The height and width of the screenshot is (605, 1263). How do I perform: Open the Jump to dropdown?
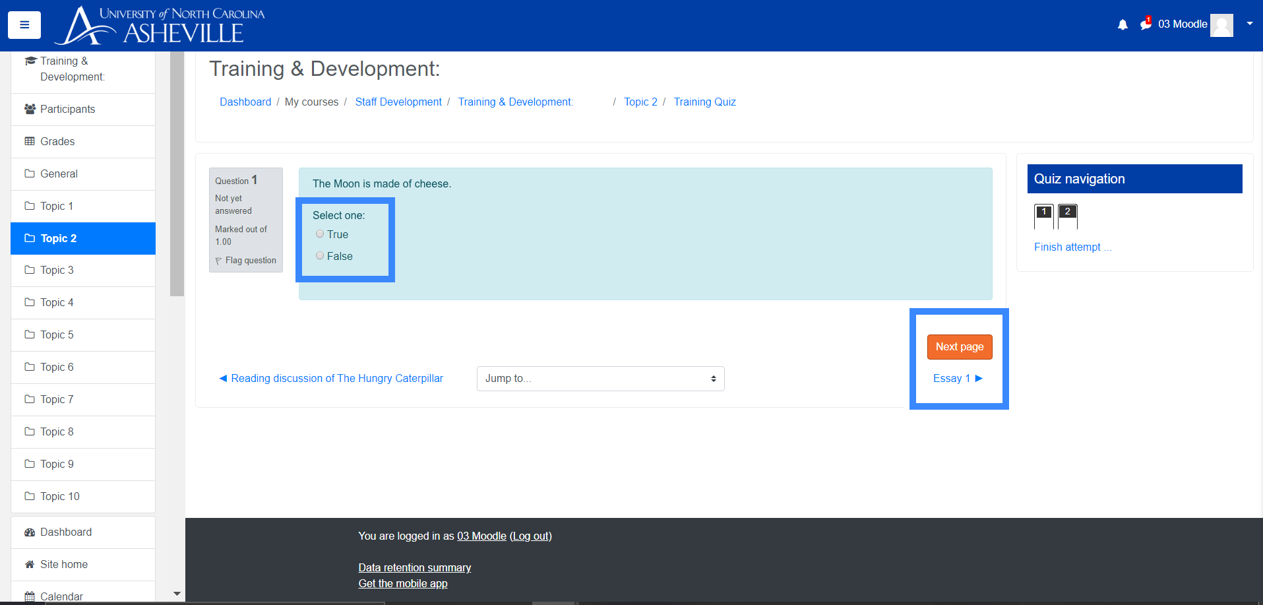point(600,379)
